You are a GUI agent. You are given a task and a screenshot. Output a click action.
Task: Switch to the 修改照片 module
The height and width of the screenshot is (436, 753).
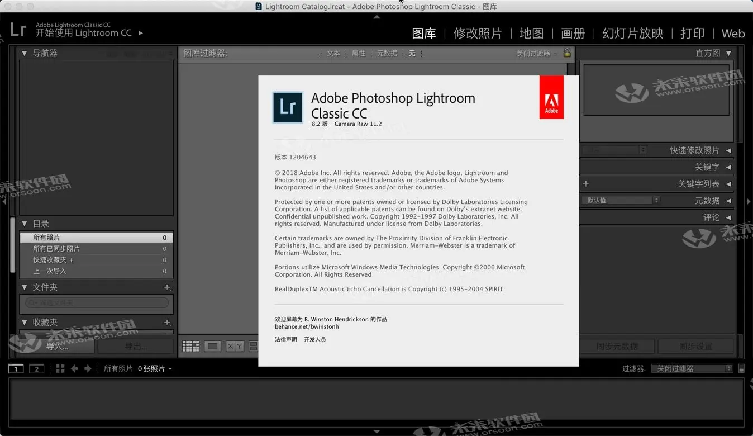[x=478, y=34]
